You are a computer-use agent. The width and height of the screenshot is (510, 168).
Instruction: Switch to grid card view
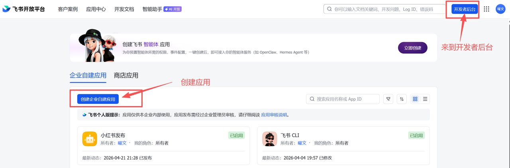pos(415,99)
